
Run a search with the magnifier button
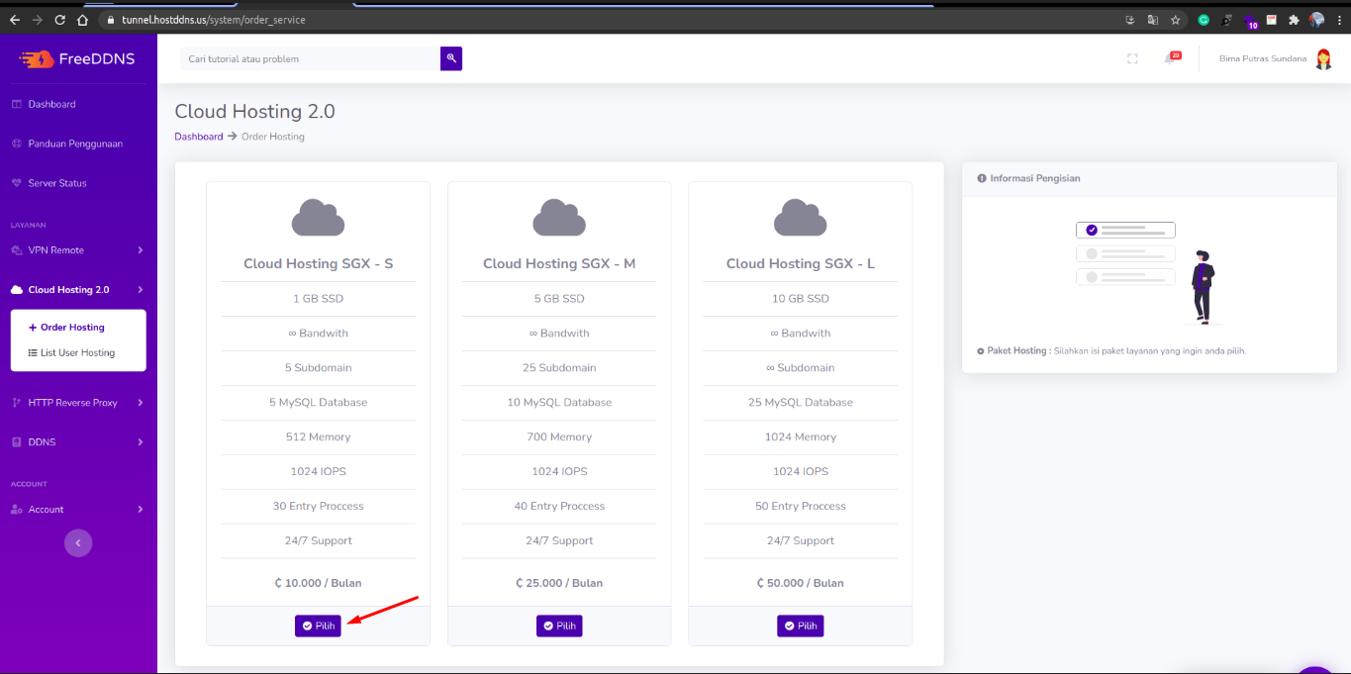(x=451, y=58)
